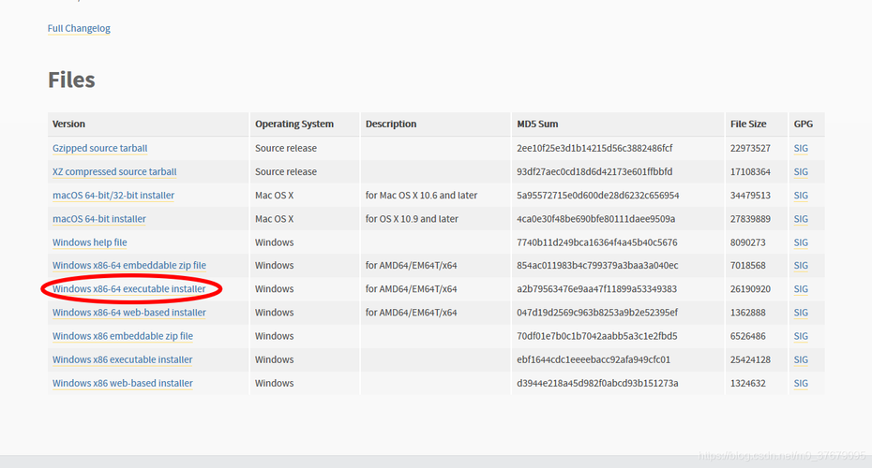Select MD5 sum 047d19d2569c963b8253a9b2e52395ef
Screen dimensions: 872x468
(x=597, y=313)
